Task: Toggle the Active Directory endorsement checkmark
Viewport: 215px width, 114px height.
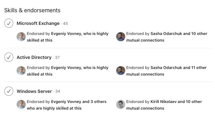Action: pyautogui.click(x=9, y=57)
